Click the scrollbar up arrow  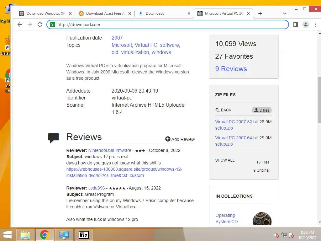pyautogui.click(x=319, y=33)
